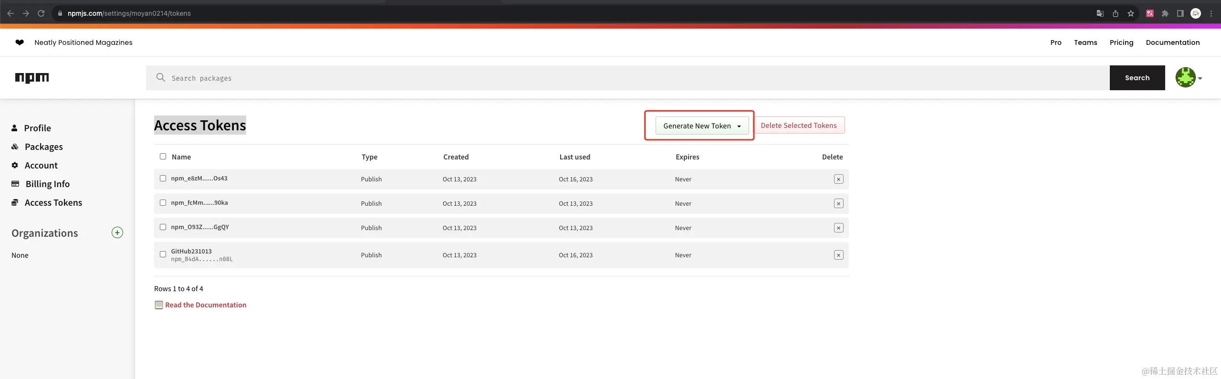
Task: Toggle the browser side panel icon
Action: pos(1180,13)
